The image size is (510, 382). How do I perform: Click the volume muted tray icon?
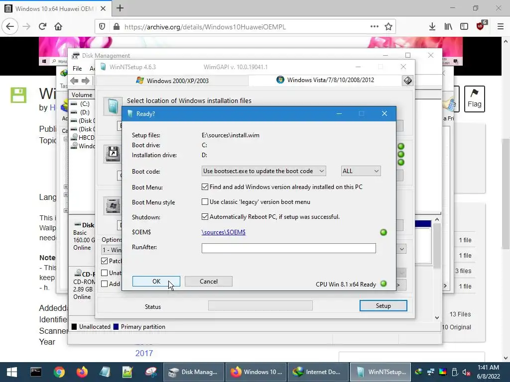[x=466, y=372]
